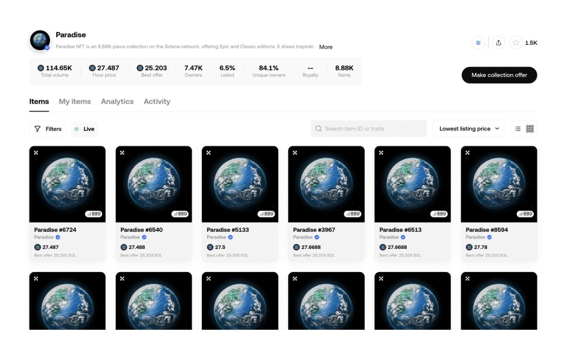Switch to grid view layout
Viewport: 567px width, 351px height.
click(530, 129)
